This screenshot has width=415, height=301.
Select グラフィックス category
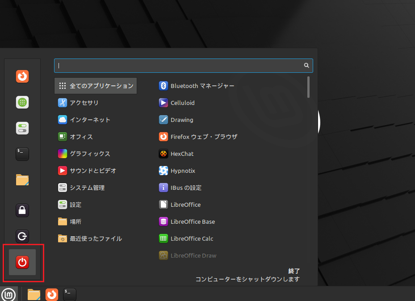pos(96,154)
